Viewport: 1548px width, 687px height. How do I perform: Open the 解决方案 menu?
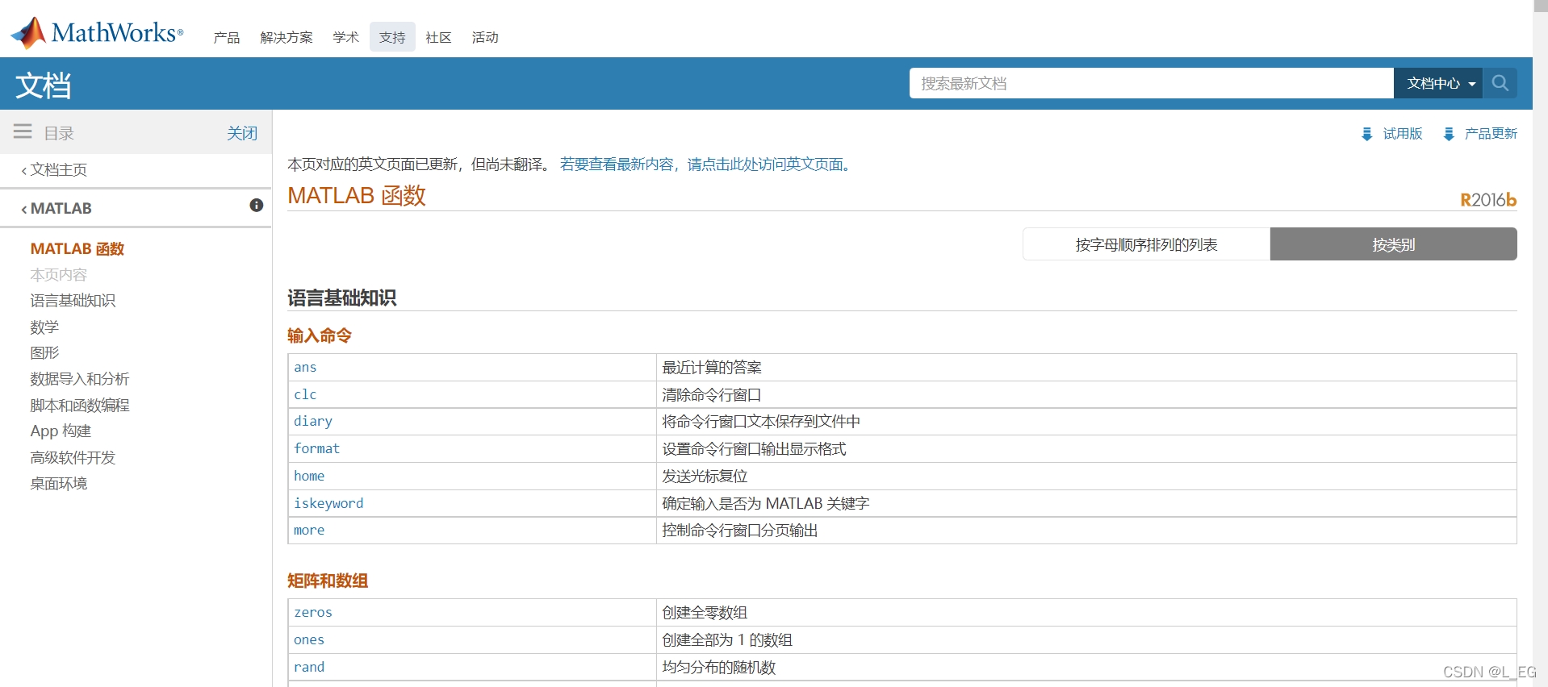[x=287, y=37]
